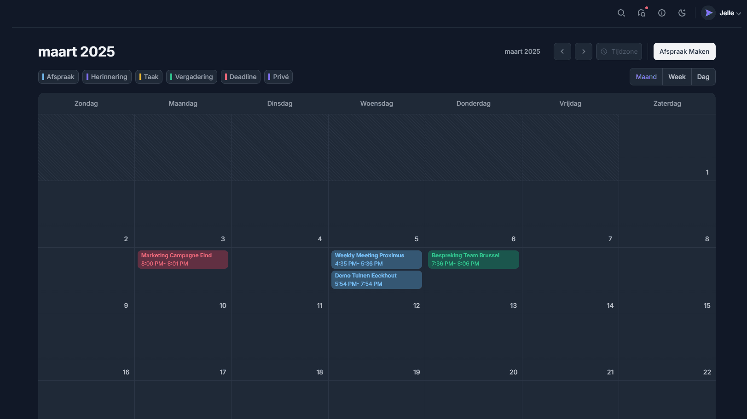747x419 pixels.
Task: Toggle the Afspraak category filter
Action: pyautogui.click(x=58, y=77)
